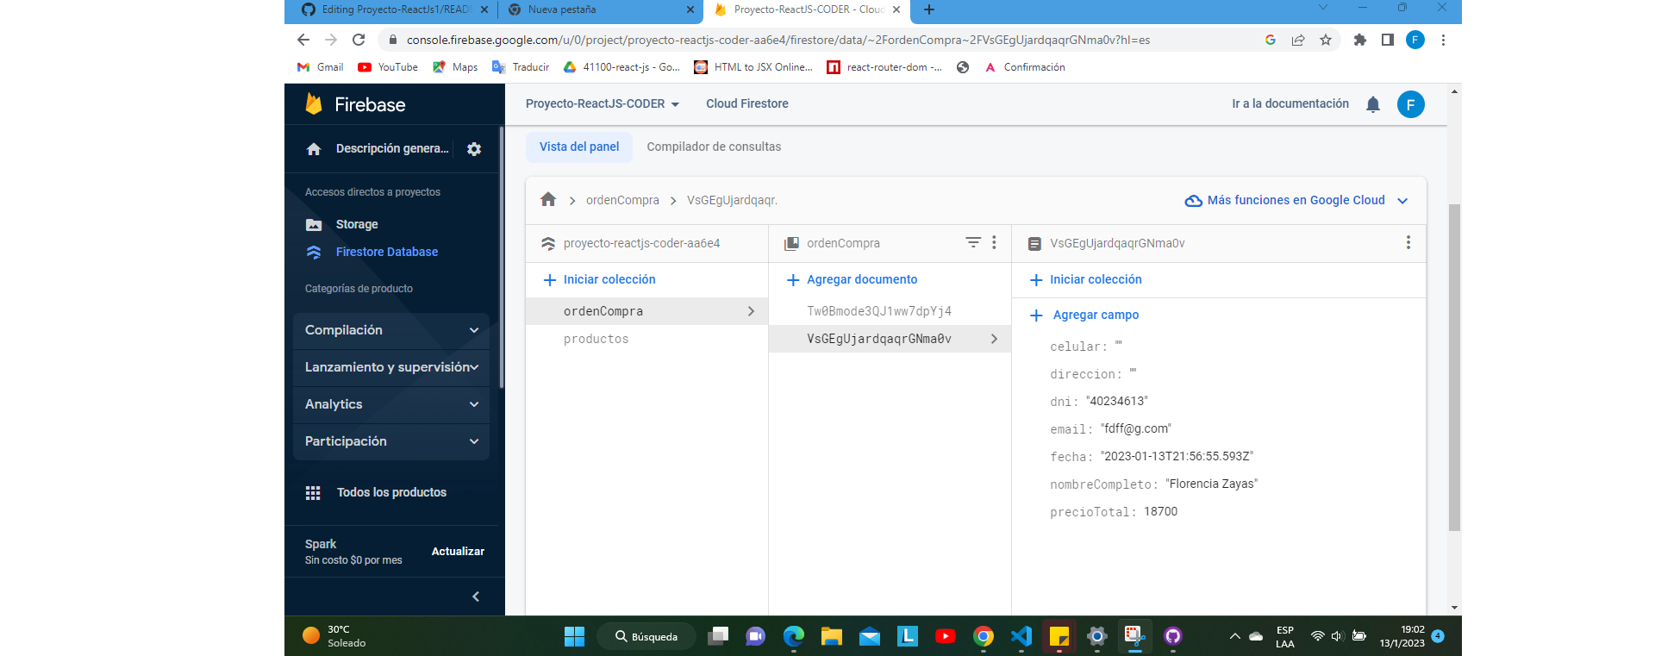Image resolution: width=1655 pixels, height=656 pixels.
Task: Open Visual Studio Code from taskbar
Action: pyautogui.click(x=1021, y=636)
